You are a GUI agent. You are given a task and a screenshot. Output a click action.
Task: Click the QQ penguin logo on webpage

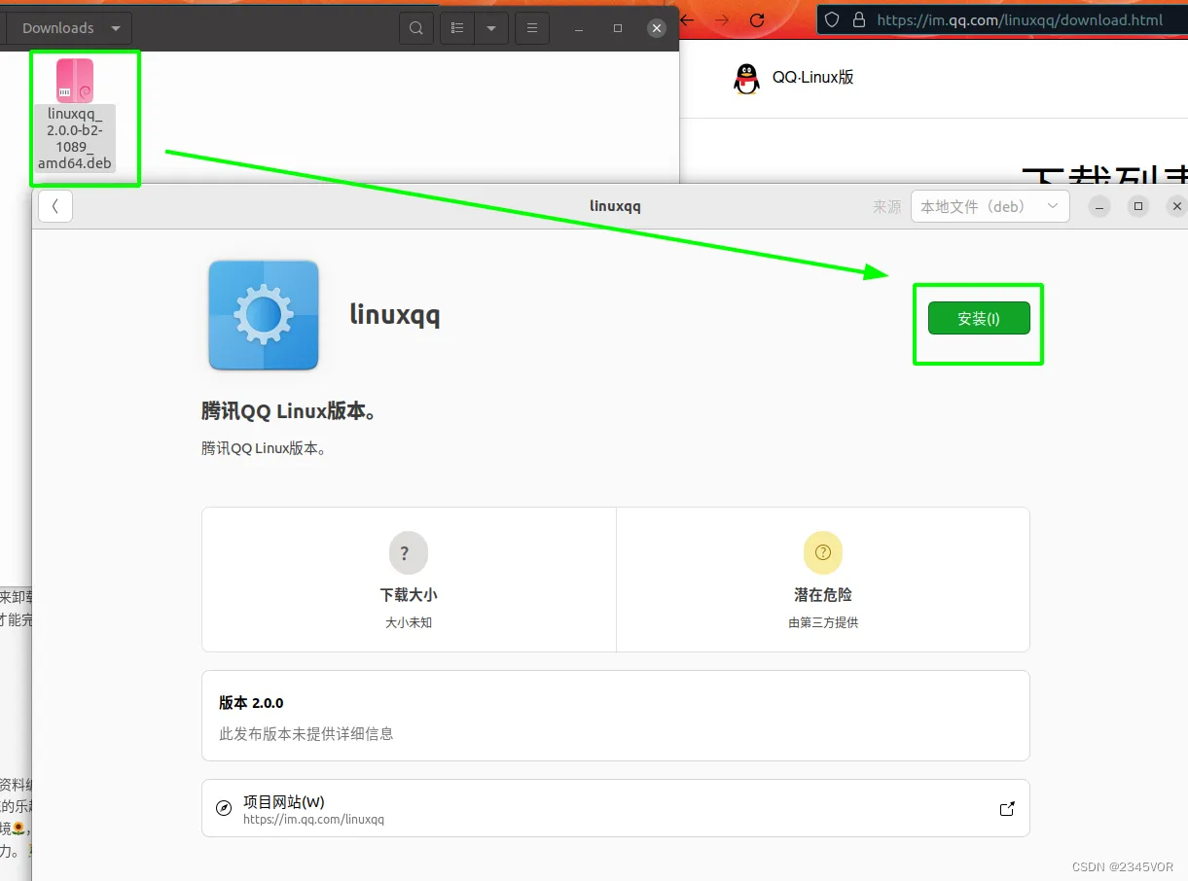746,78
